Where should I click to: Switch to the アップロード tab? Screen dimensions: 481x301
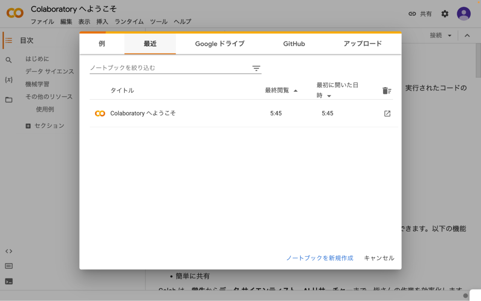click(363, 44)
